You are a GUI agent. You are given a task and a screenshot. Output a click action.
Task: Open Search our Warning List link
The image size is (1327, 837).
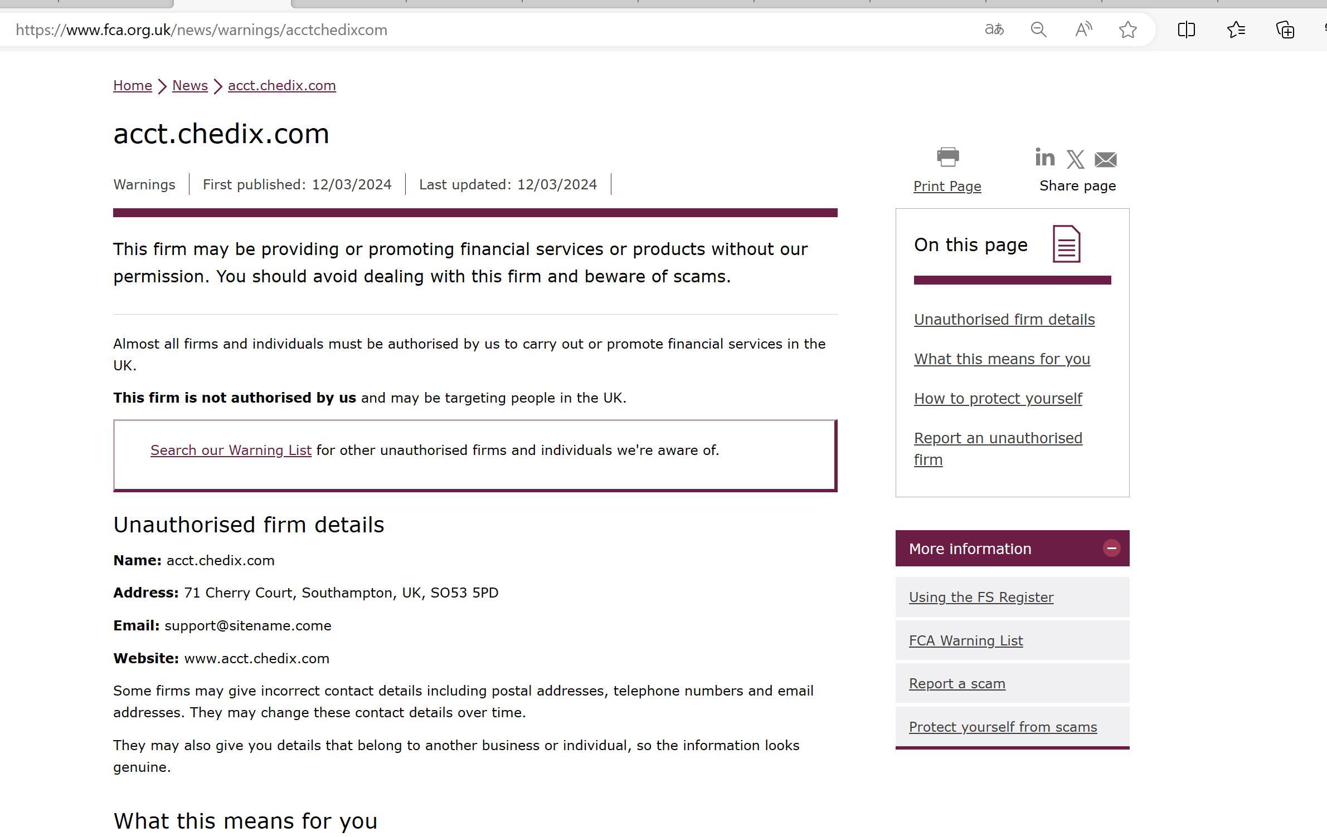[x=231, y=451]
